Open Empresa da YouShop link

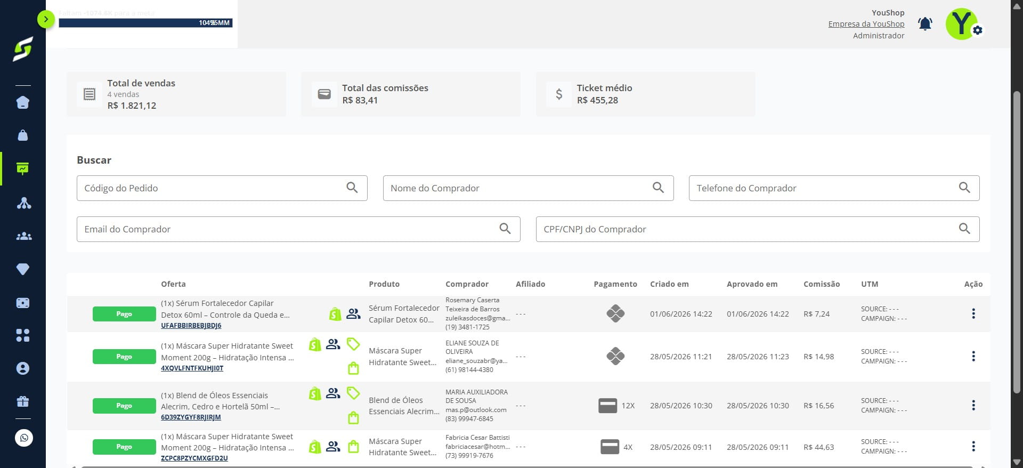point(866,24)
